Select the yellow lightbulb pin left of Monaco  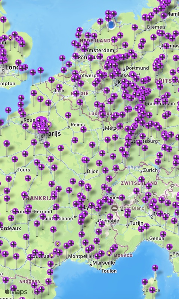pos(109,253)
